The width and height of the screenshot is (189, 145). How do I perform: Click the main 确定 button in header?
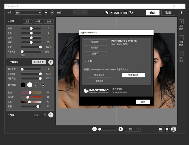pos(153,13)
